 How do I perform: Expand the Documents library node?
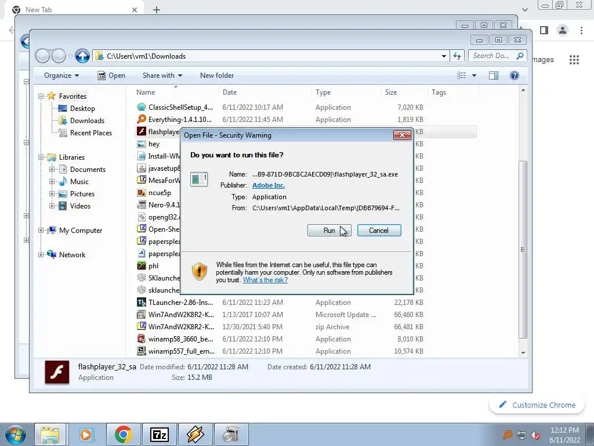click(52, 169)
